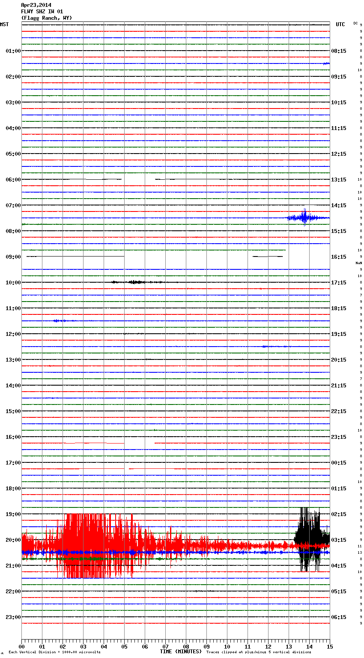Image resolution: width=364 pixels, height=658 pixels.
Task: Click the traces clipped footnote text
Action: coord(259,652)
